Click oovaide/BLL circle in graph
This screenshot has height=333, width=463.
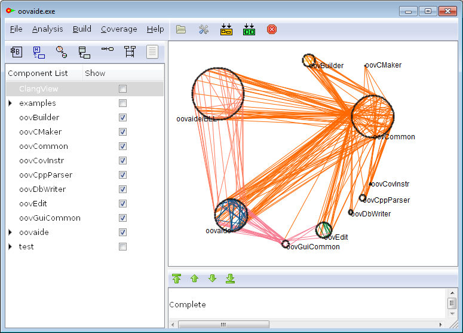tap(218, 94)
